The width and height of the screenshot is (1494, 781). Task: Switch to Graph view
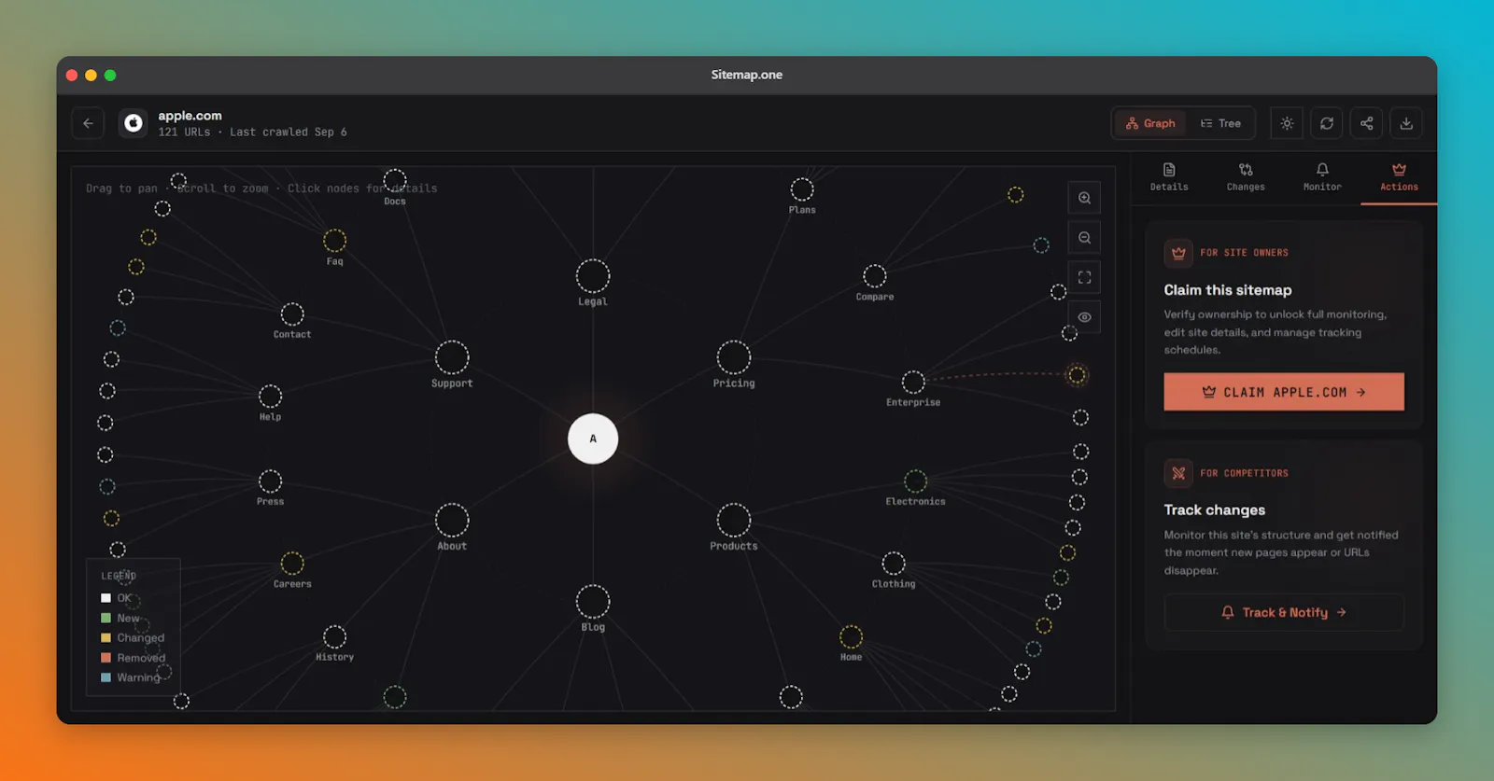click(1150, 123)
